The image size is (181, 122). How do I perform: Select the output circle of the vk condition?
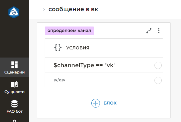(158, 65)
